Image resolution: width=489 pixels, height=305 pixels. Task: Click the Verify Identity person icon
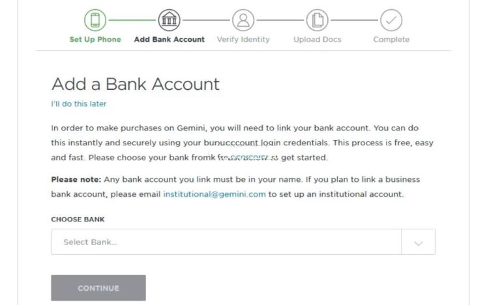click(x=243, y=20)
